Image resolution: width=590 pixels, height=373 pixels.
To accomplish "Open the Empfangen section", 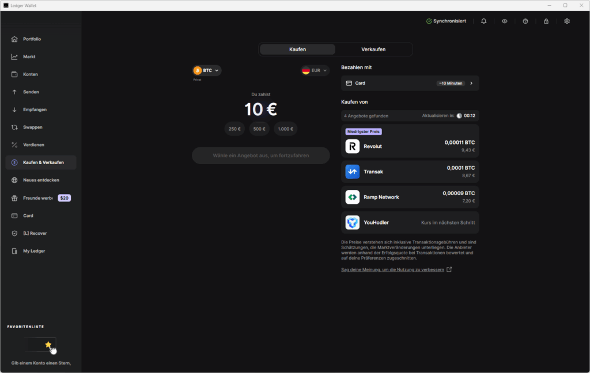I will (x=26, y=109).
